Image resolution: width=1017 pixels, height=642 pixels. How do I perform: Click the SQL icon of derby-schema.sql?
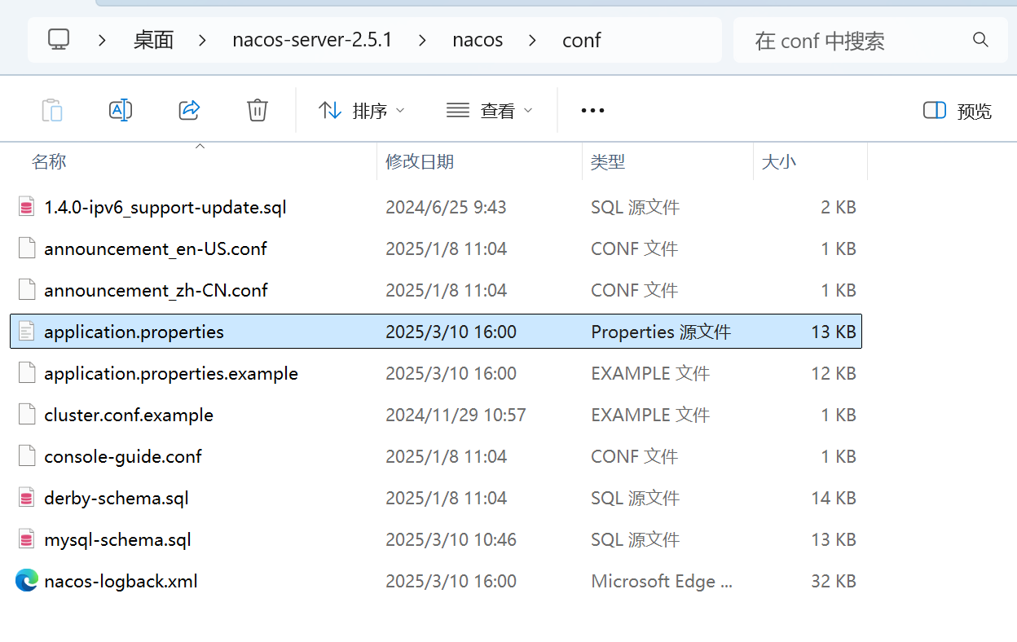click(27, 498)
